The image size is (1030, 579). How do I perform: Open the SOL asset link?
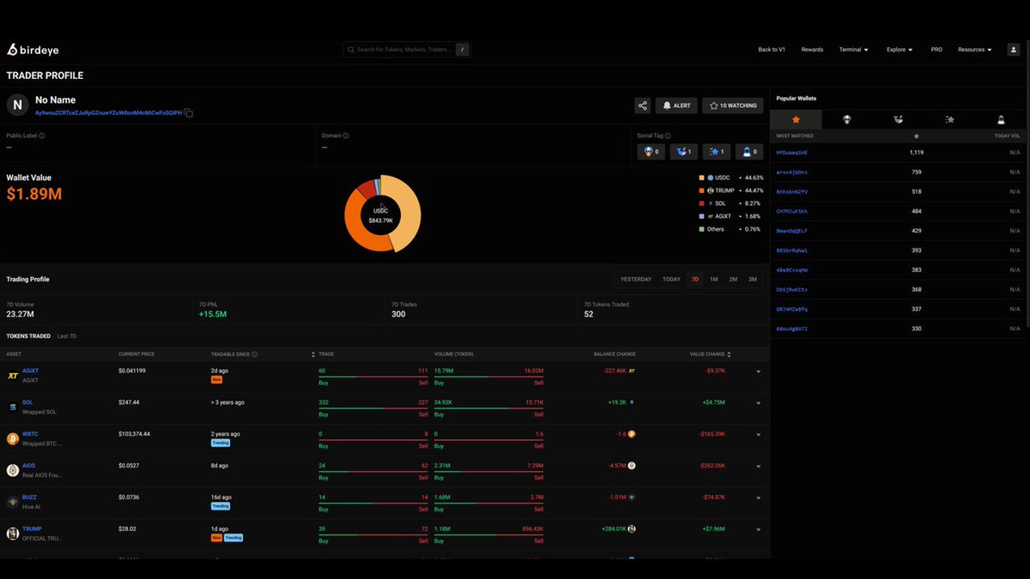[27, 401]
